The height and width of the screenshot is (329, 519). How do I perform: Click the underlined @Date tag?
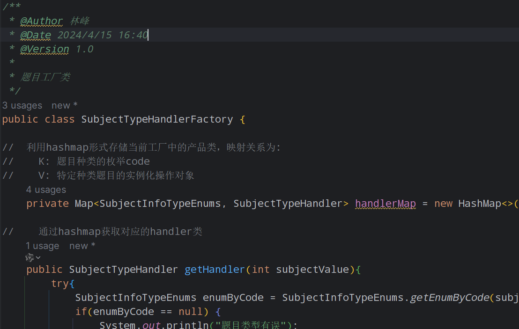36,35
